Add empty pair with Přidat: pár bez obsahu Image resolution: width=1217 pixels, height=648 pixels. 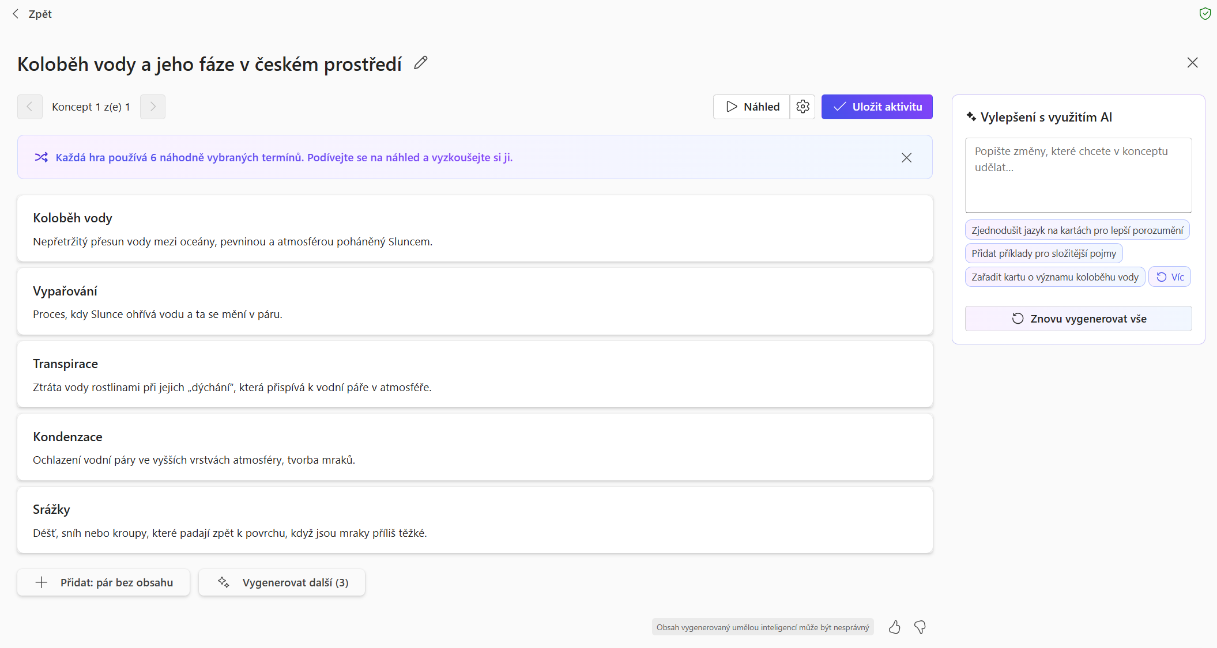tap(104, 582)
